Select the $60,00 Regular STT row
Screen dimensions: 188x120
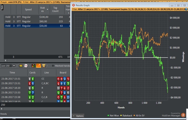(x=37, y=21)
